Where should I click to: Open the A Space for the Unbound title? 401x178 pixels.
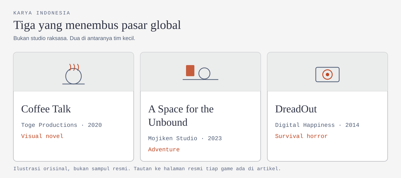click(x=181, y=115)
